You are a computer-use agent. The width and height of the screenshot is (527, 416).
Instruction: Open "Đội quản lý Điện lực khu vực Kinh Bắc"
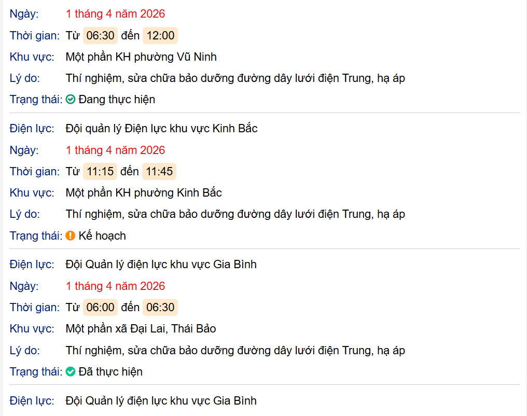pos(161,129)
